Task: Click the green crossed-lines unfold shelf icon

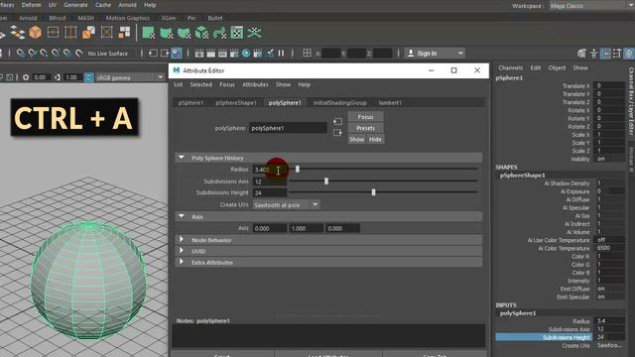Action: (254, 33)
